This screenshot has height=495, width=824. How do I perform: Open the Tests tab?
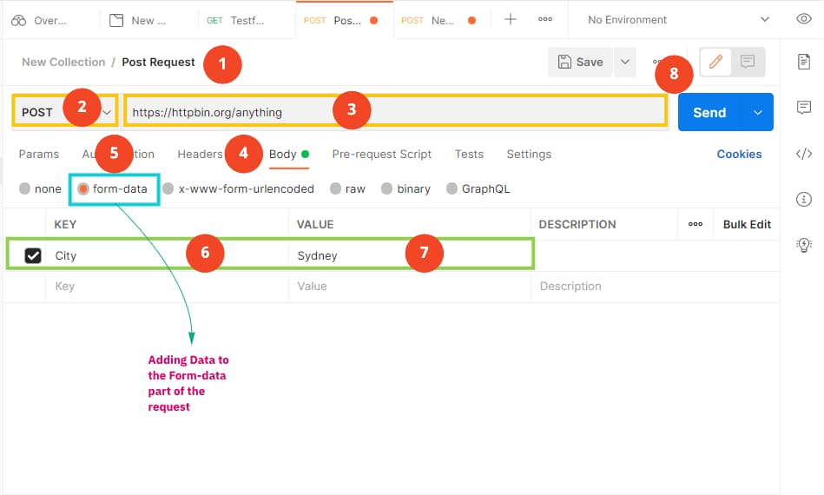469,154
